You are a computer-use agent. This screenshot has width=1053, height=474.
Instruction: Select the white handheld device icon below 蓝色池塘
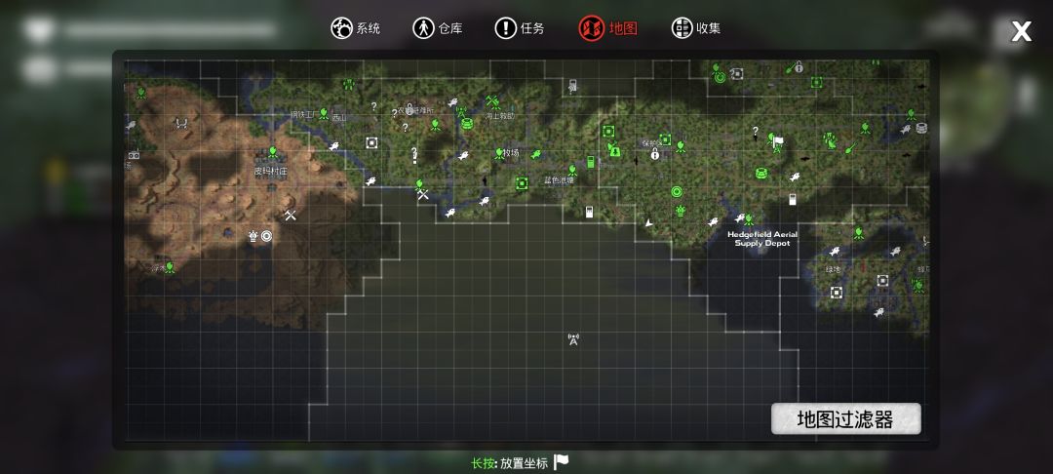pyautogui.click(x=589, y=213)
